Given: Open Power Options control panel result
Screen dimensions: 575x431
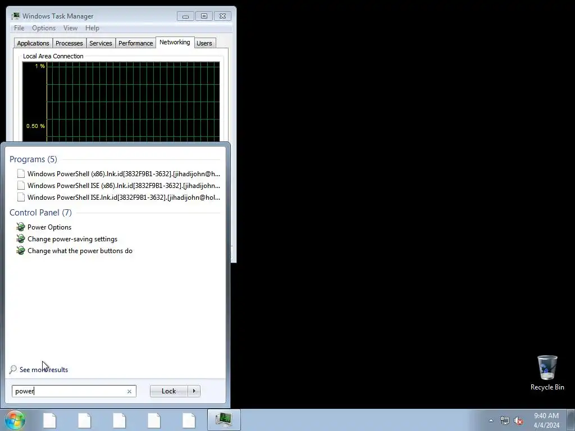Looking at the screenshot, I should (x=49, y=227).
